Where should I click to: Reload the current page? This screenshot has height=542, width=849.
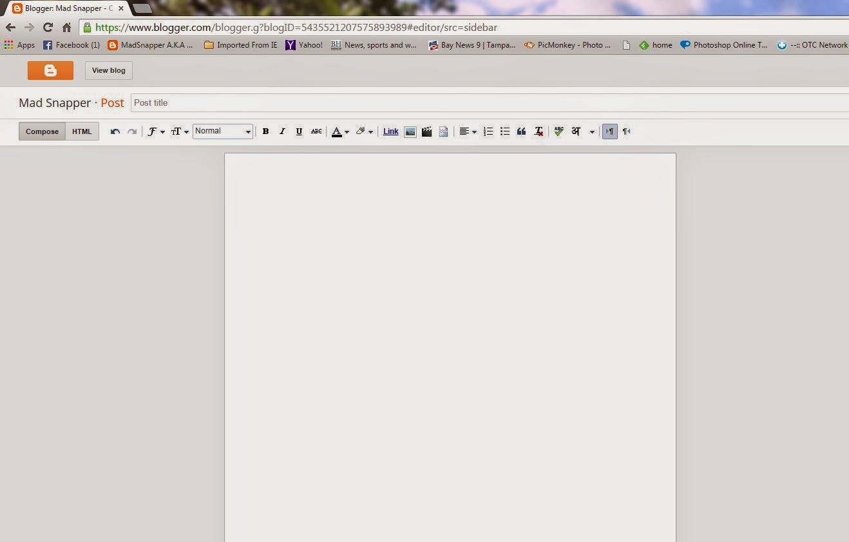(48, 28)
